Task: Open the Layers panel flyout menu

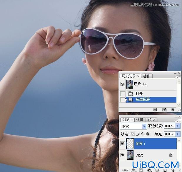Action: click(x=178, y=121)
